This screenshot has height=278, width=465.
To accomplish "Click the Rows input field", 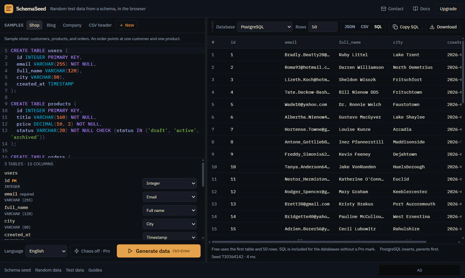I will 323,27.
